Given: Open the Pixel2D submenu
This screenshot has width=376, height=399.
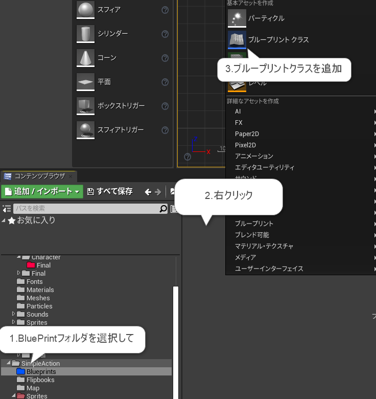Looking at the screenshot, I should (301, 145).
